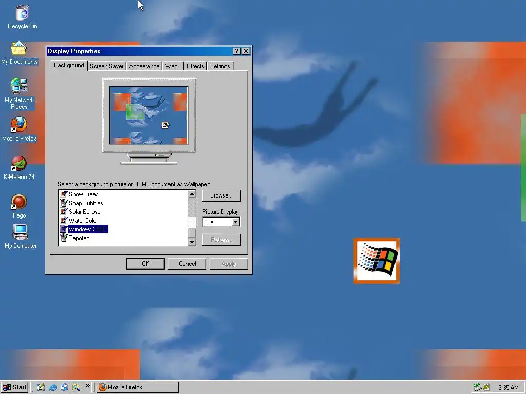Image resolution: width=526 pixels, height=394 pixels.
Task: Click the Start button
Action: 14,387
